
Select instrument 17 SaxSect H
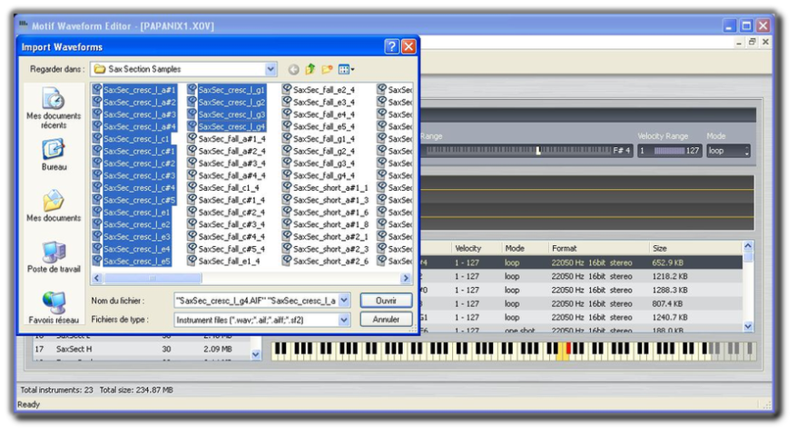[x=142, y=349]
